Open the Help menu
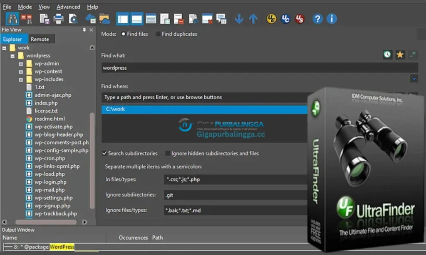426x255 pixels. click(92, 7)
